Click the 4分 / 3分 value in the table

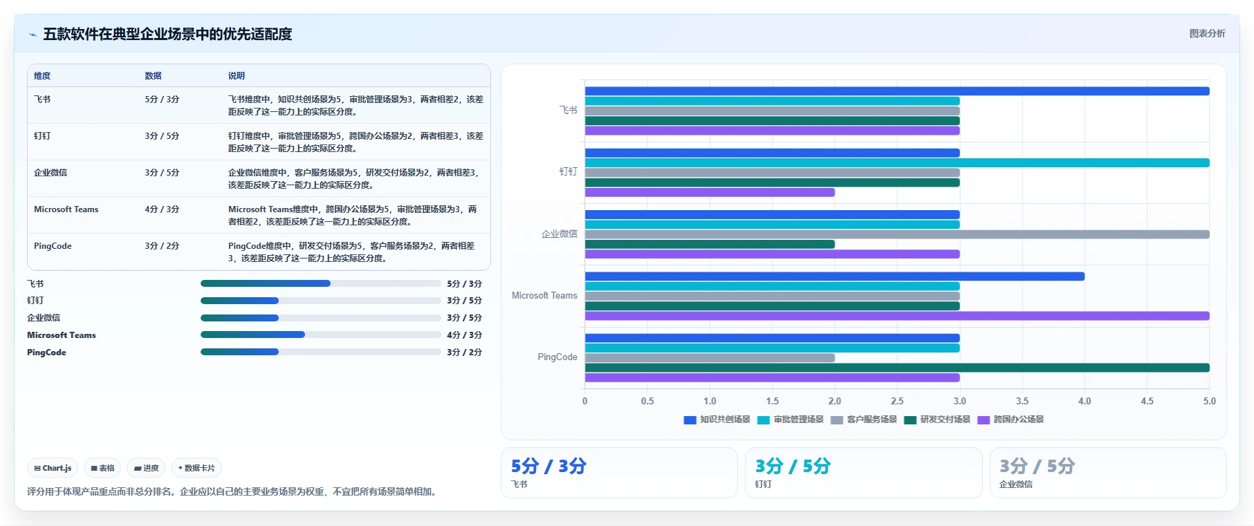162,209
